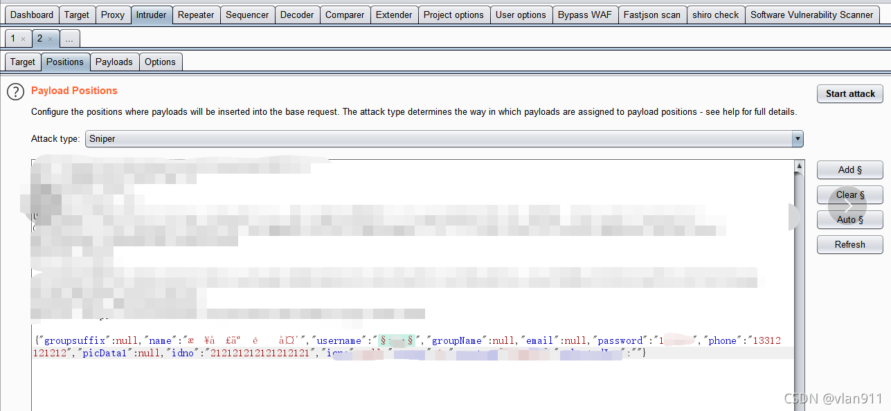Click the Refresh button
This screenshot has width=891, height=411.
(x=850, y=244)
